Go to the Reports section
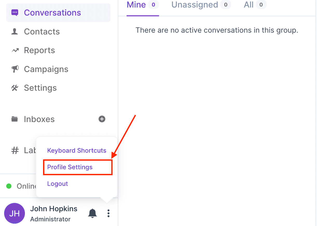Screen dimensions: 317x226 pos(39,50)
